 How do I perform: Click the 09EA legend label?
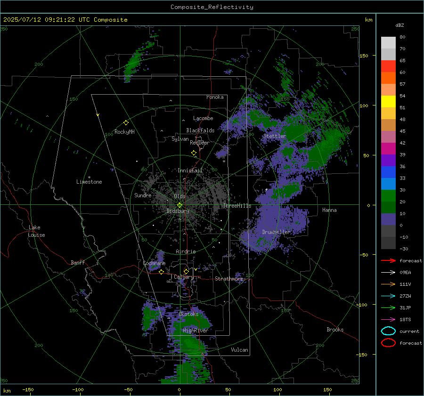[405, 273]
